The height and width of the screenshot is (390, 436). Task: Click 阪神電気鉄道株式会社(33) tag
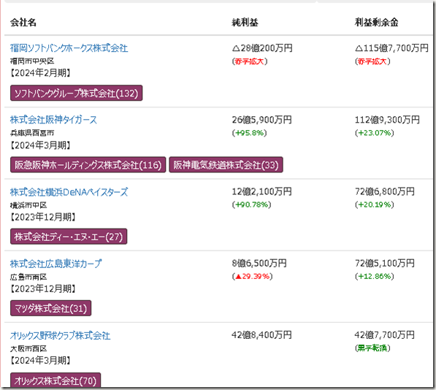(226, 165)
